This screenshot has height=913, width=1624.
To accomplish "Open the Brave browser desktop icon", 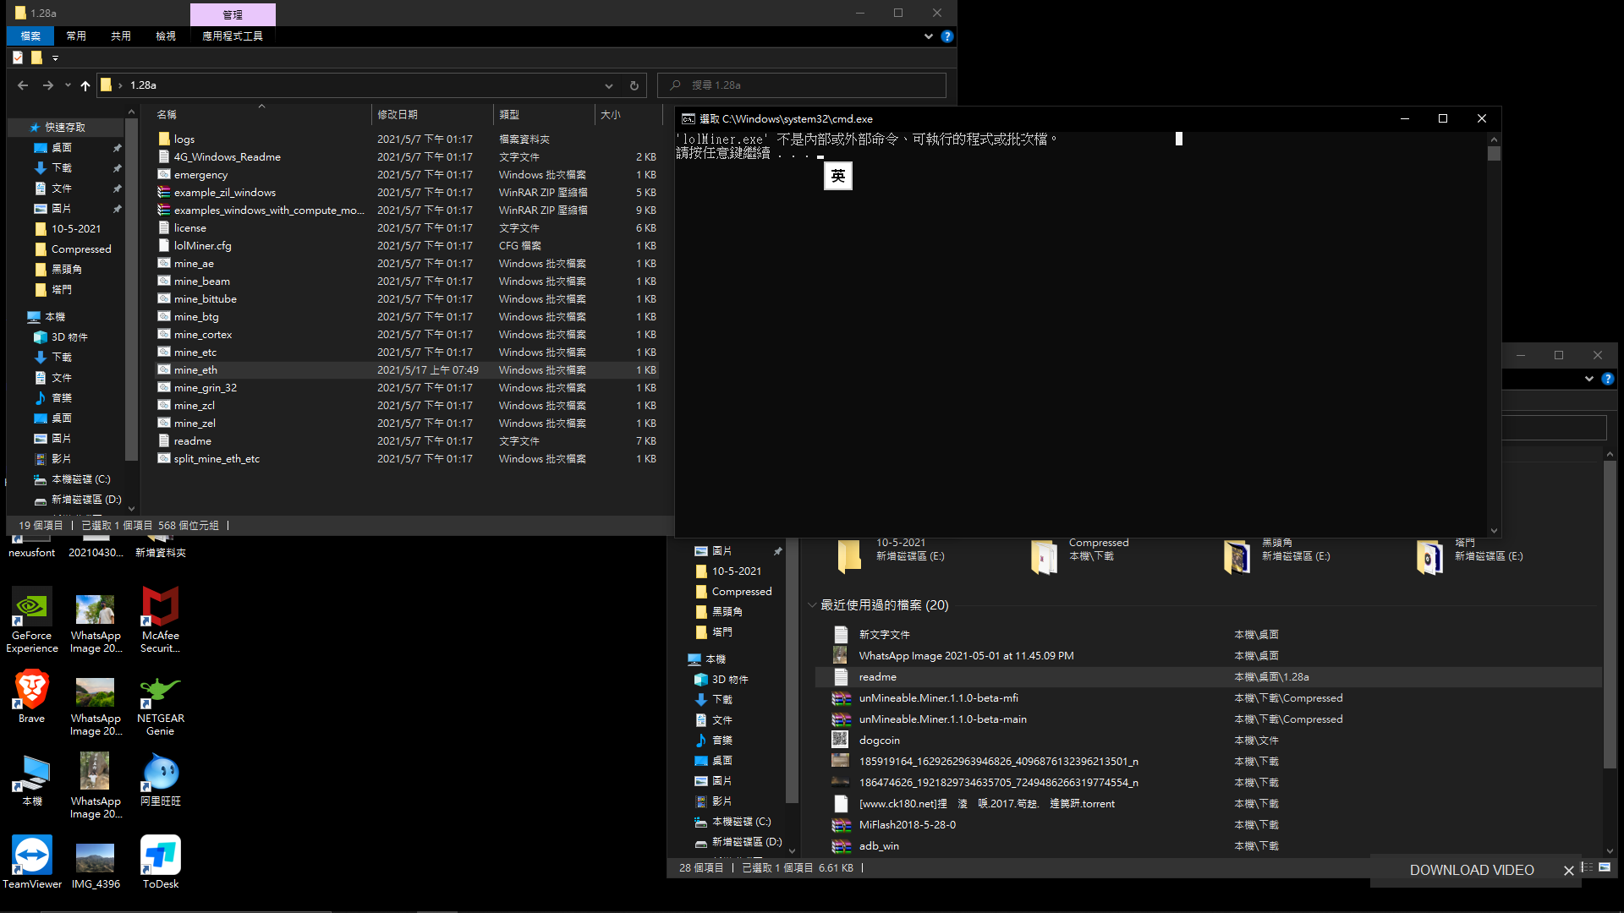I will coord(32,697).
